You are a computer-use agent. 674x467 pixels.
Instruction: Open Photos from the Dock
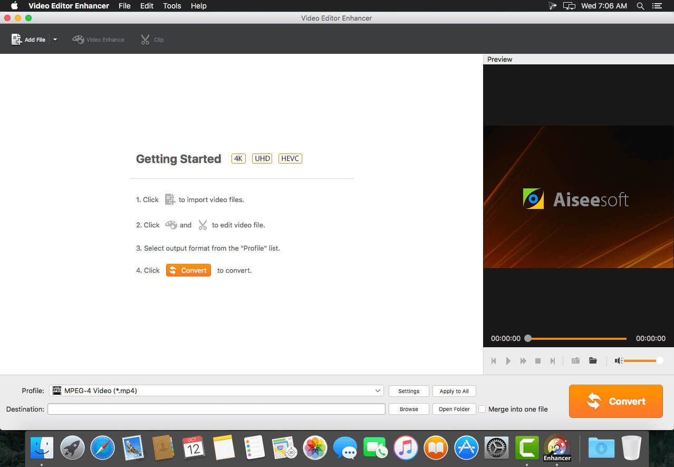315,448
